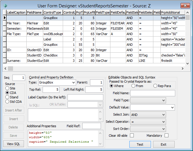Open the Sort Order dropdown

tap(163, 129)
